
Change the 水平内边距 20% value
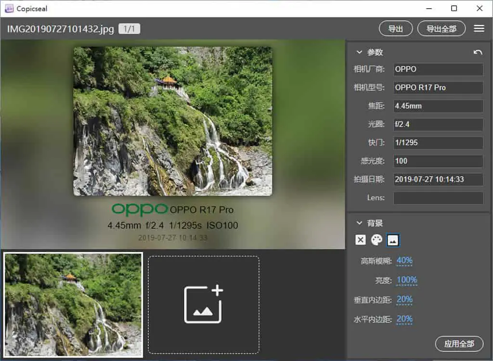point(404,319)
